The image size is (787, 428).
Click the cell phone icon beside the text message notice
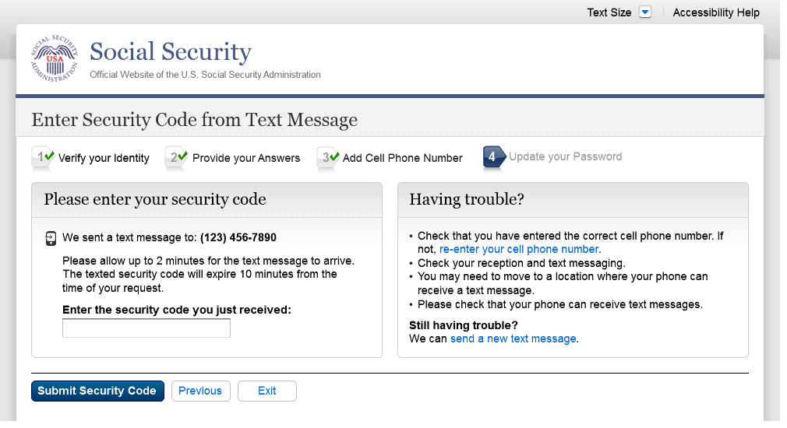click(x=51, y=238)
